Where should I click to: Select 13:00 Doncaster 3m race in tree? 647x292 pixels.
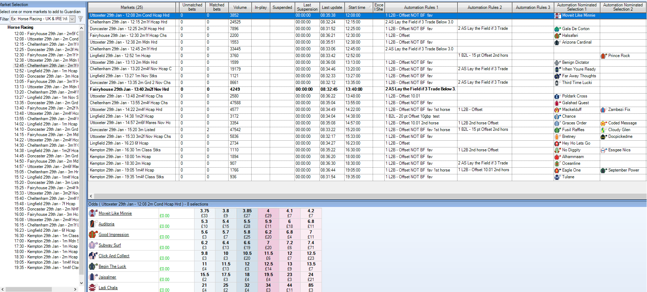[46, 76]
